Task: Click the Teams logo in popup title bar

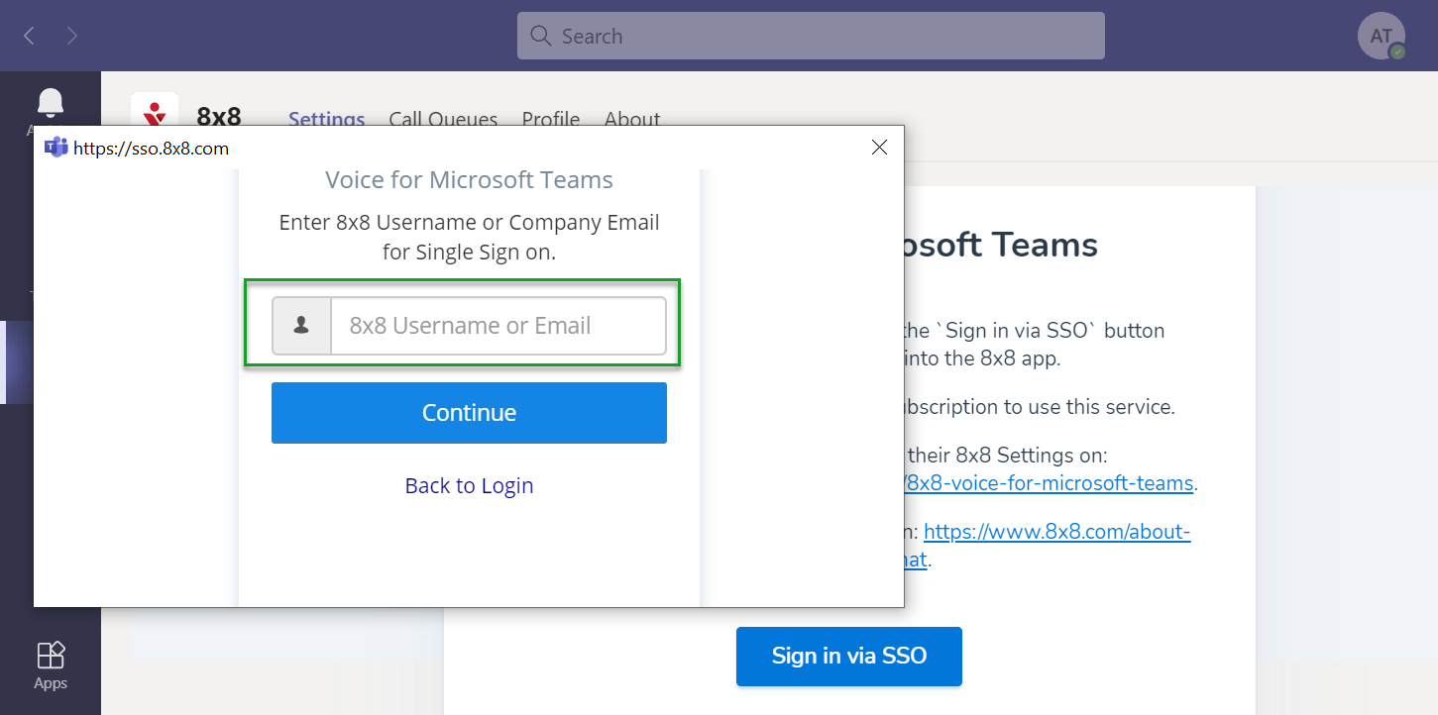Action: click(x=56, y=149)
